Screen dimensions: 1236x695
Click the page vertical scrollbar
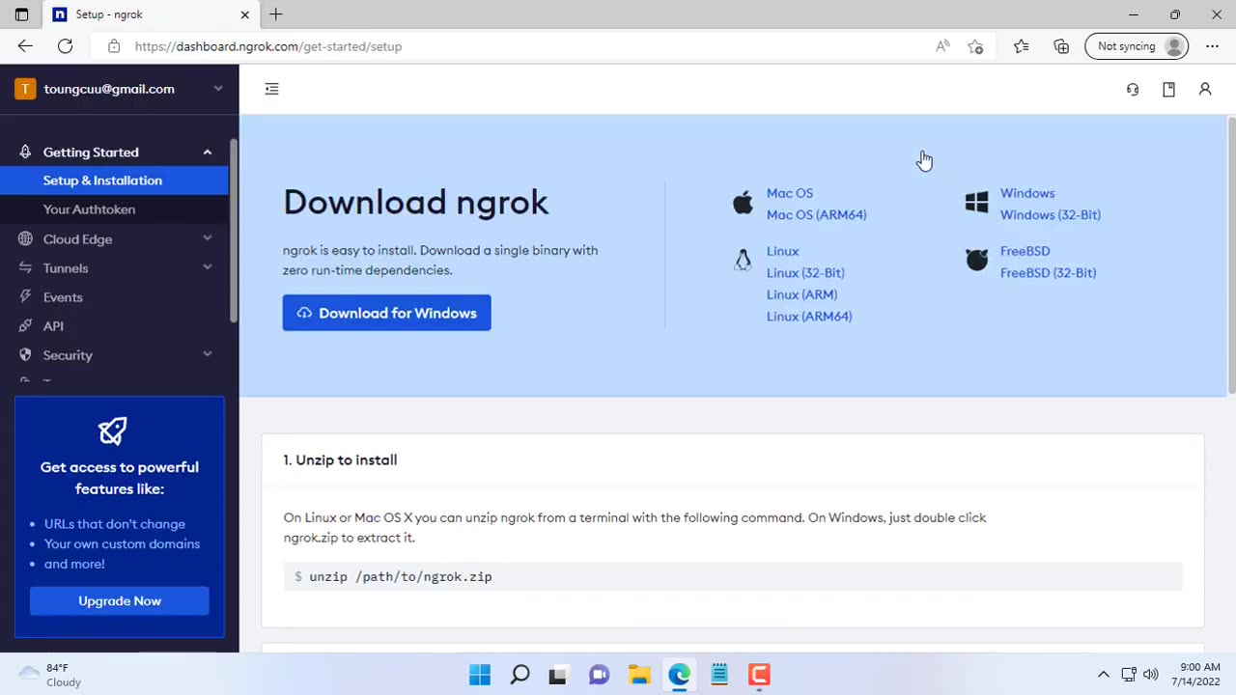(1231, 256)
